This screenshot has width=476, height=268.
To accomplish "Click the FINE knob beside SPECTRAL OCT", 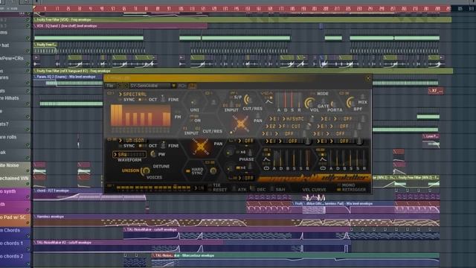I will pyautogui.click(x=163, y=99).
